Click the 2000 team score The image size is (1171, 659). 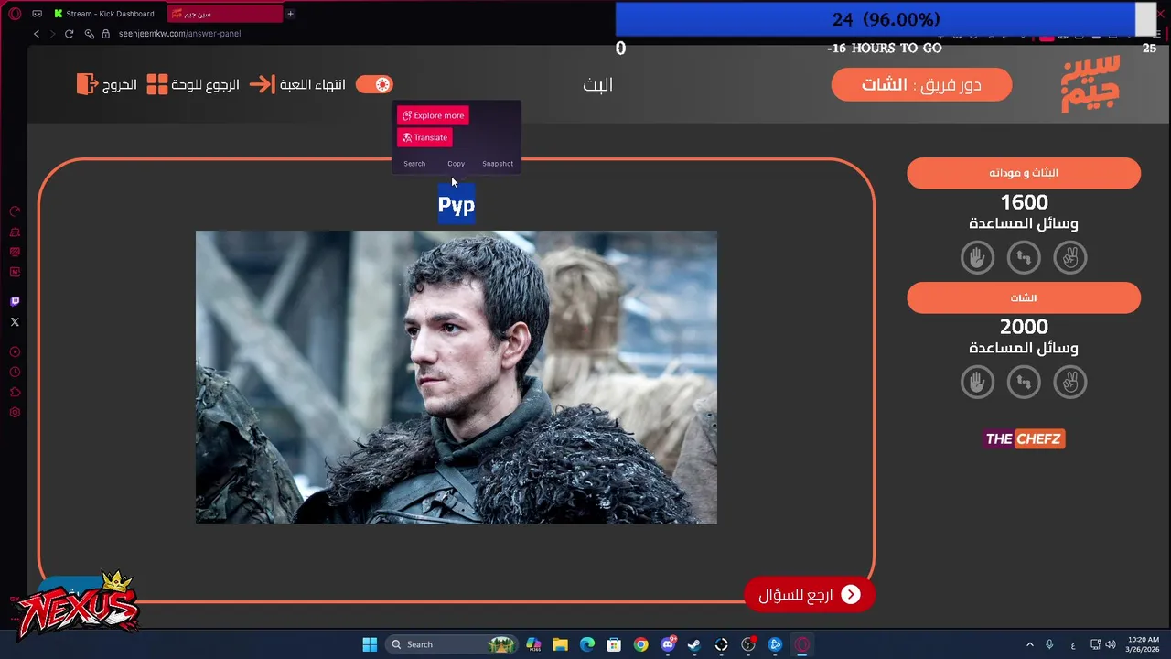[x=1024, y=327]
